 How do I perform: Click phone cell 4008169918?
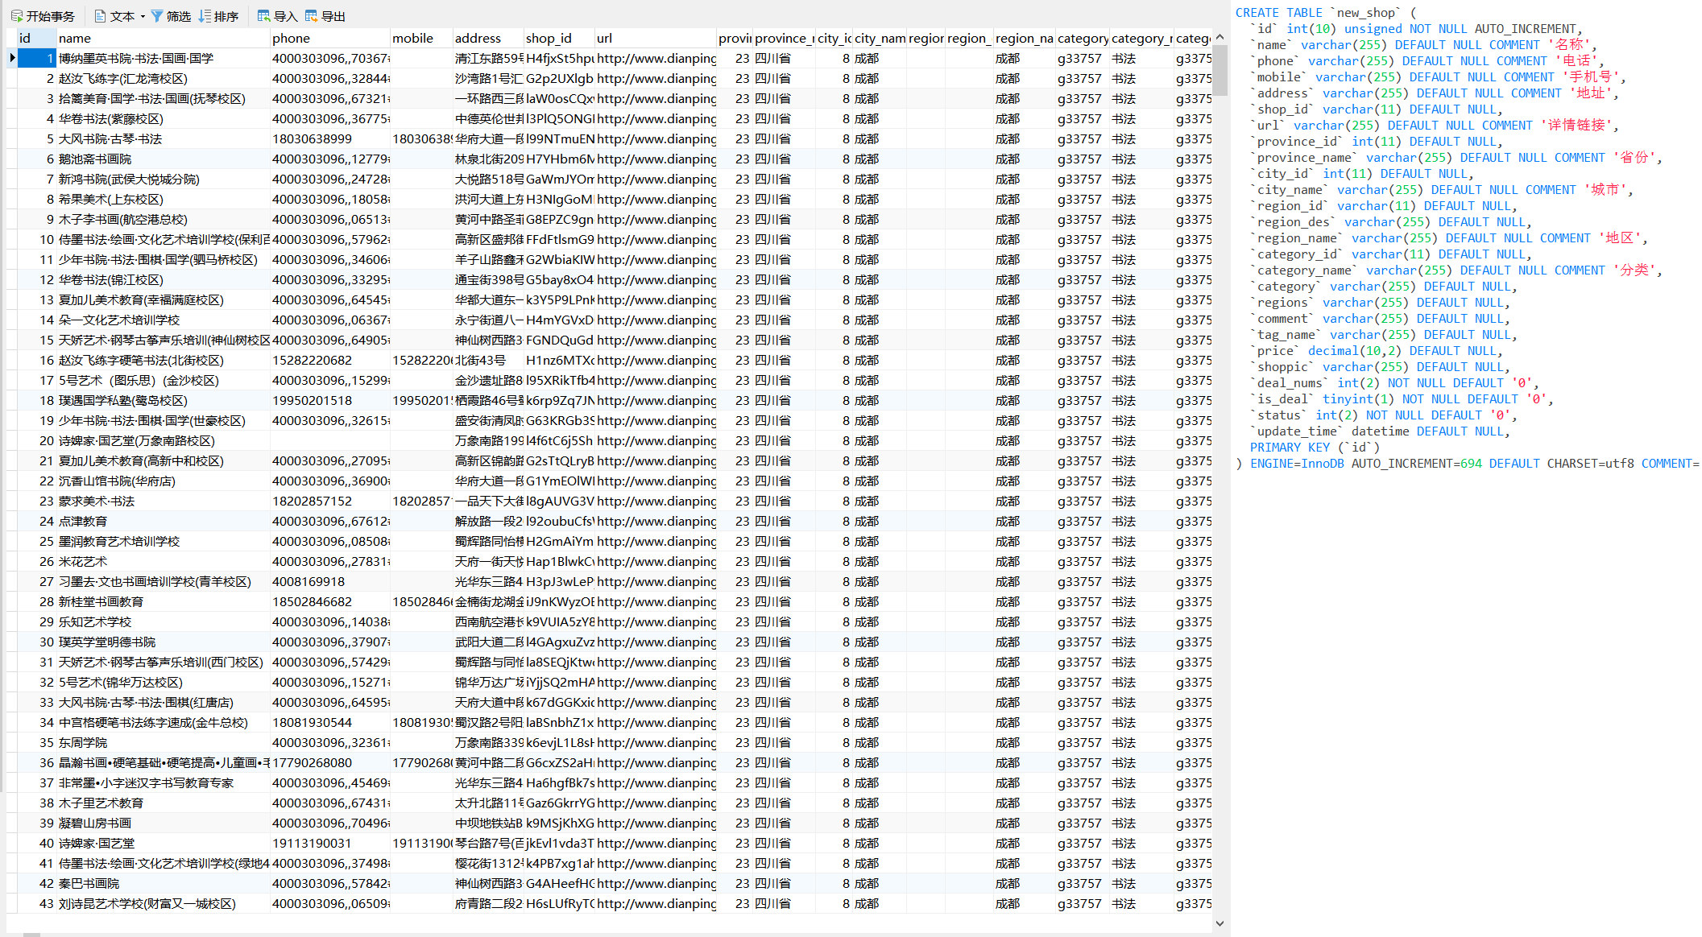330,581
